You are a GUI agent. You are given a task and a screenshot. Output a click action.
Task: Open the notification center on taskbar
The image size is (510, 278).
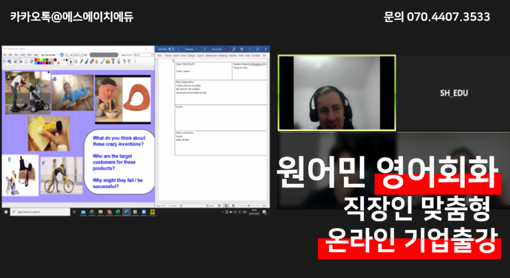264,212
